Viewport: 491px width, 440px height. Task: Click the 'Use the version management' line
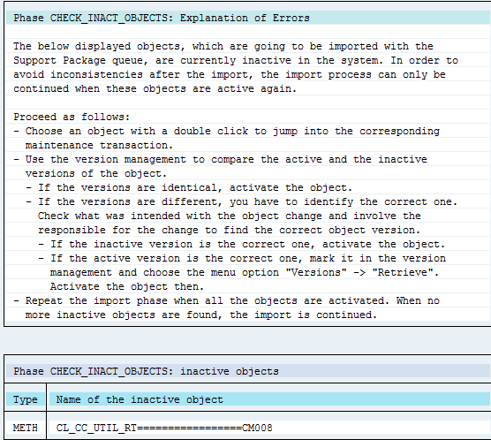220,159
